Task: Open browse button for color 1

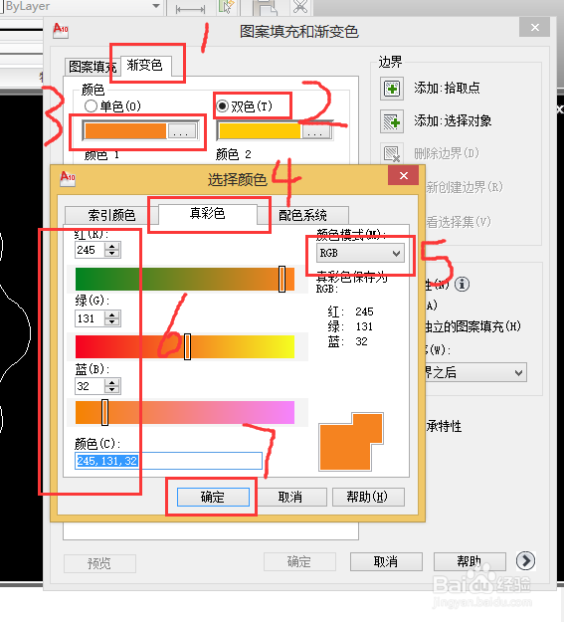Action: point(181,131)
